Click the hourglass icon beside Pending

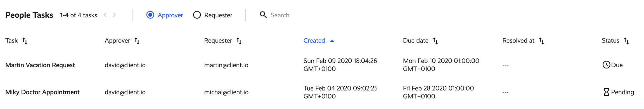[606, 92]
